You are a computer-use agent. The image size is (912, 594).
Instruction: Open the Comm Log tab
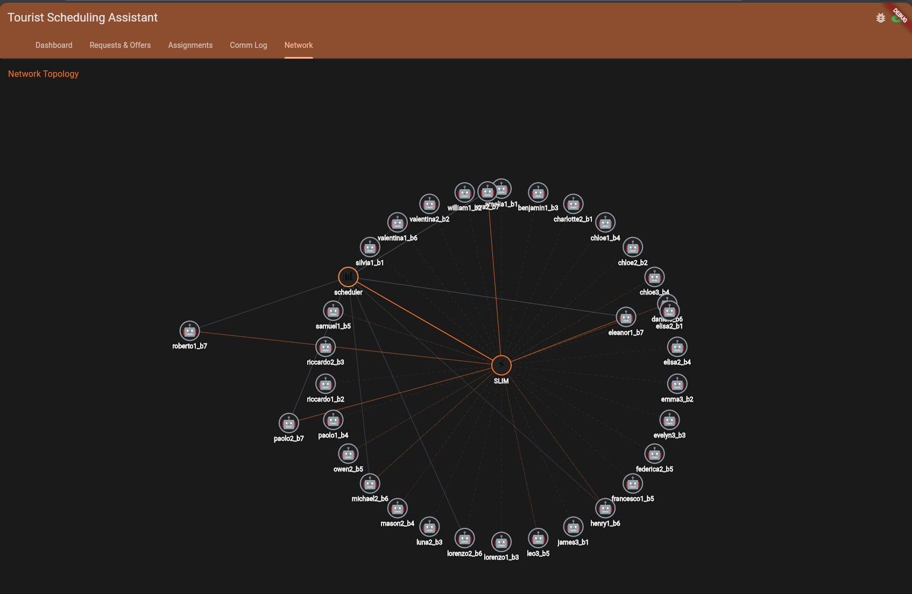[x=248, y=45]
